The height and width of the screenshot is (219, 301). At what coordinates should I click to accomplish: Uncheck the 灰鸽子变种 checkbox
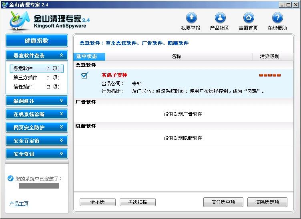(84, 75)
